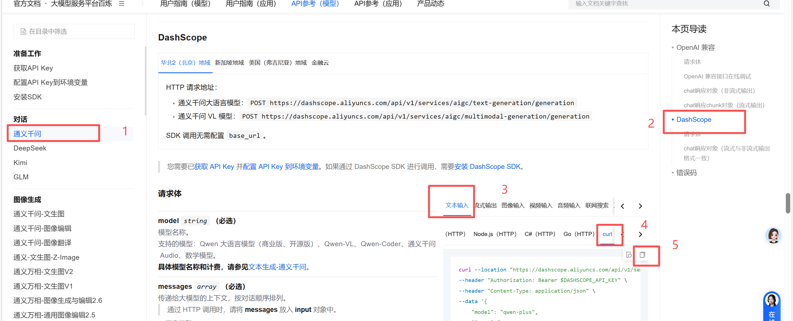Click the 在目录中筛选 filter field
This screenshot has width=793, height=321.
(74, 31)
